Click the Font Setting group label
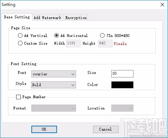The image size is (168, 138). click(x=24, y=64)
